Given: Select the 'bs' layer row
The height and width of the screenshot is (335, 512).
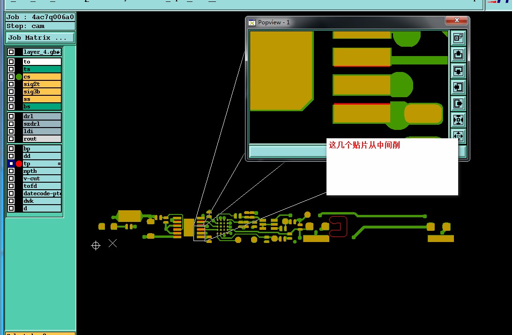Looking at the screenshot, I should [x=42, y=107].
